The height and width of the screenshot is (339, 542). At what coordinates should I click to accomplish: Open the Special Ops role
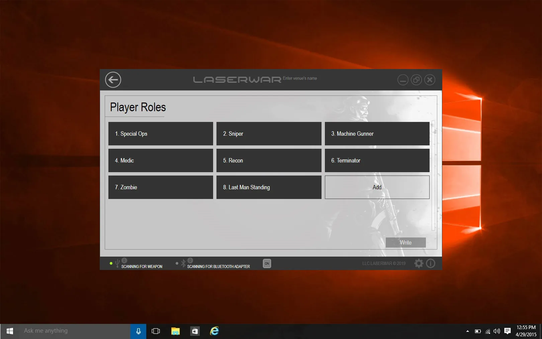161,134
